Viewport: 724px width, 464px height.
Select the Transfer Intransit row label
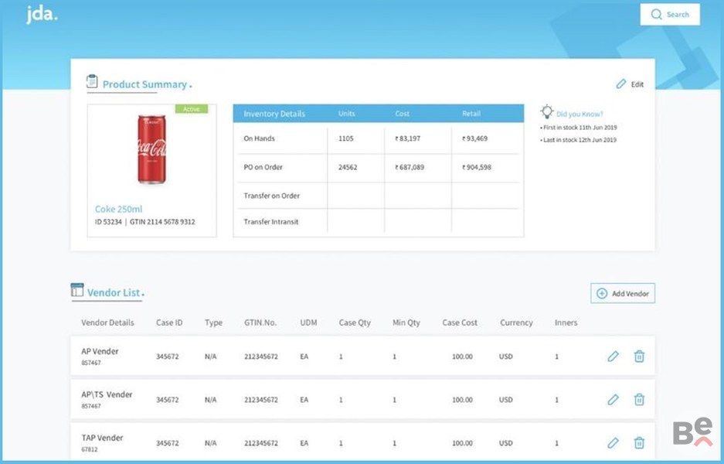[x=271, y=222]
